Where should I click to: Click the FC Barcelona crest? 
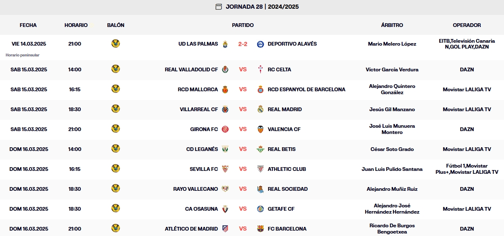pyautogui.click(x=261, y=229)
